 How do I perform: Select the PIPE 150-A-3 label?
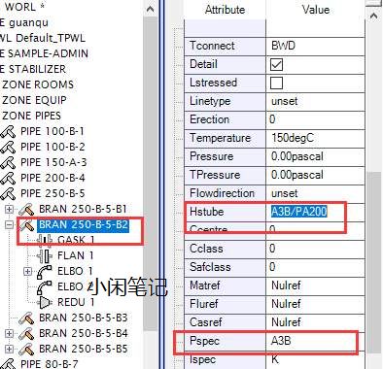click(53, 162)
